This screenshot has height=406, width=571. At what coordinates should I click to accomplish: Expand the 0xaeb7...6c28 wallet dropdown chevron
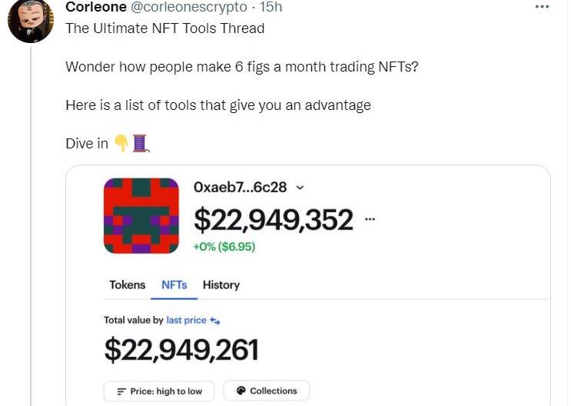tap(300, 187)
